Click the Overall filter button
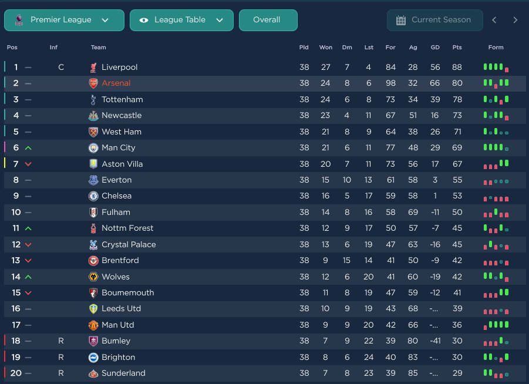Viewport: 529px width, 384px height. pos(268,20)
